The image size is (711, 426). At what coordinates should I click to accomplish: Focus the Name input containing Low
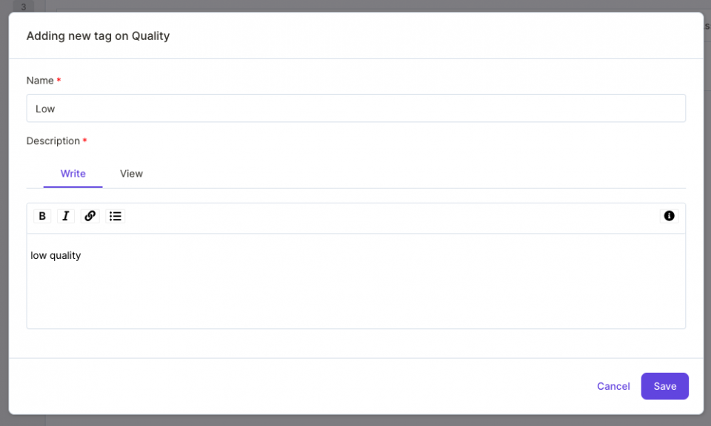pos(356,108)
